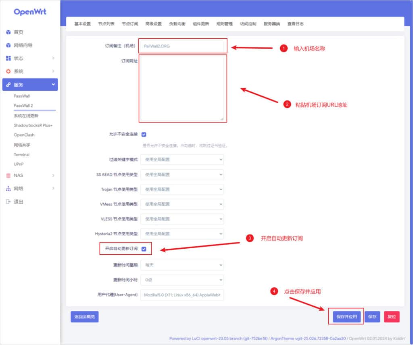Open the 查看日志 tab
Viewport: 413px width, 345px height.
click(295, 24)
